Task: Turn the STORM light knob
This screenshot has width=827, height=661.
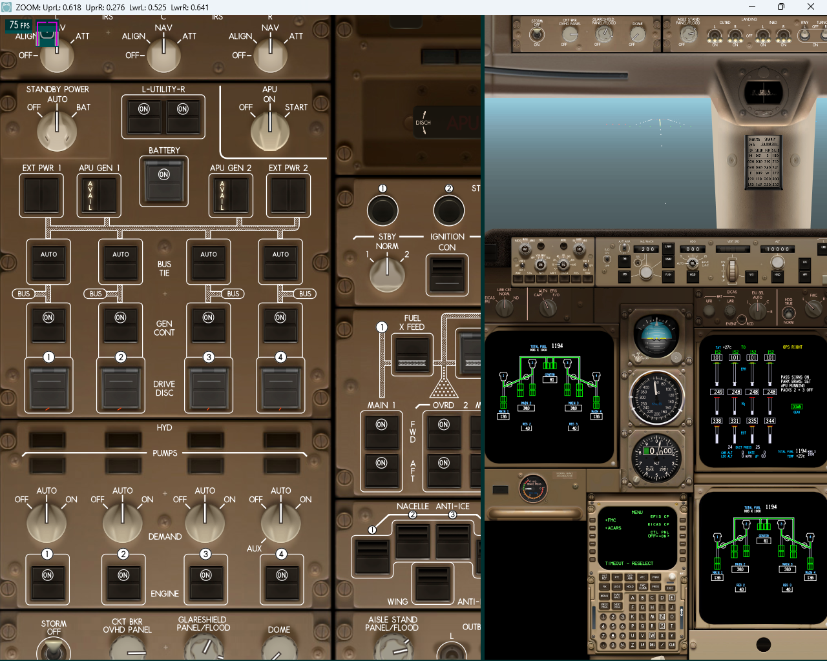Action: [54, 649]
